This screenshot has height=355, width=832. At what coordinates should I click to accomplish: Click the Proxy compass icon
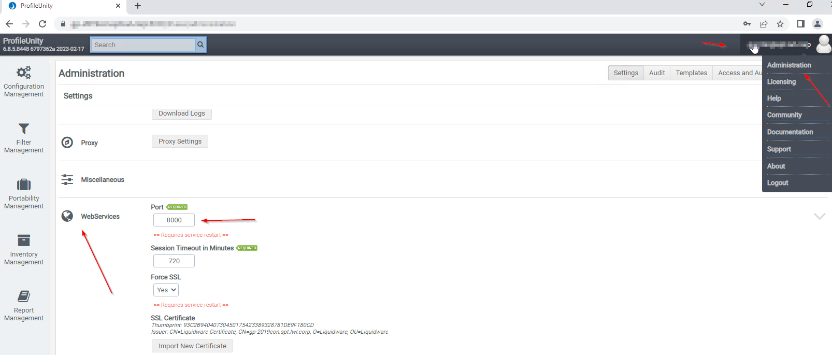[x=67, y=143]
